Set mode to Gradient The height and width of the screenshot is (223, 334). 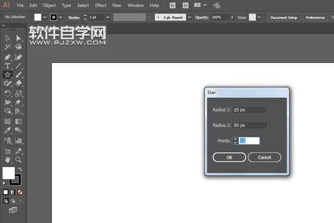point(13,192)
